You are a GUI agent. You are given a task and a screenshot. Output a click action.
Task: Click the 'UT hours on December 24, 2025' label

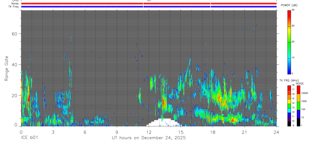click(x=149, y=138)
